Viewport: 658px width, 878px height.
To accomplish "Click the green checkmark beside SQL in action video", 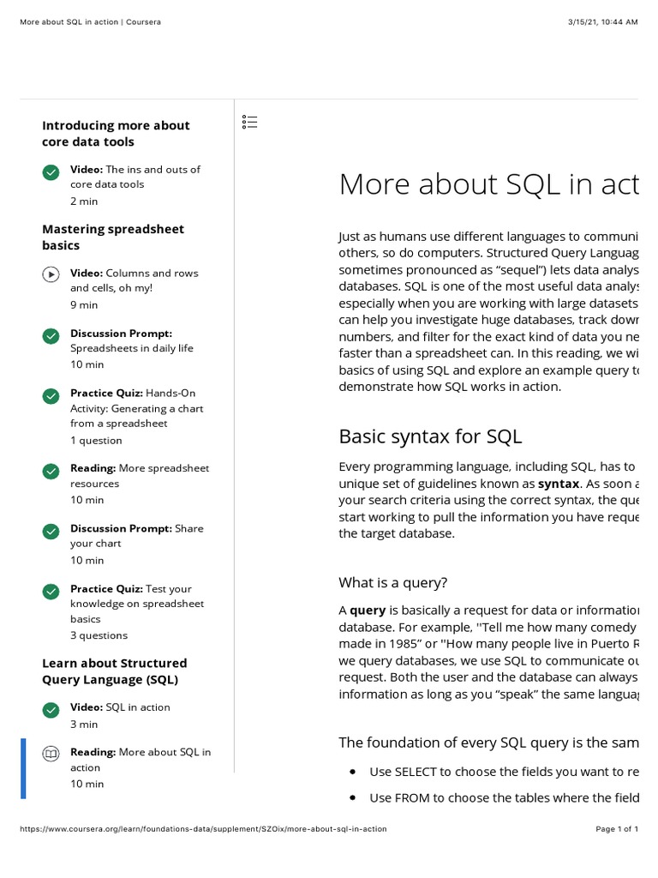I will (51, 709).
